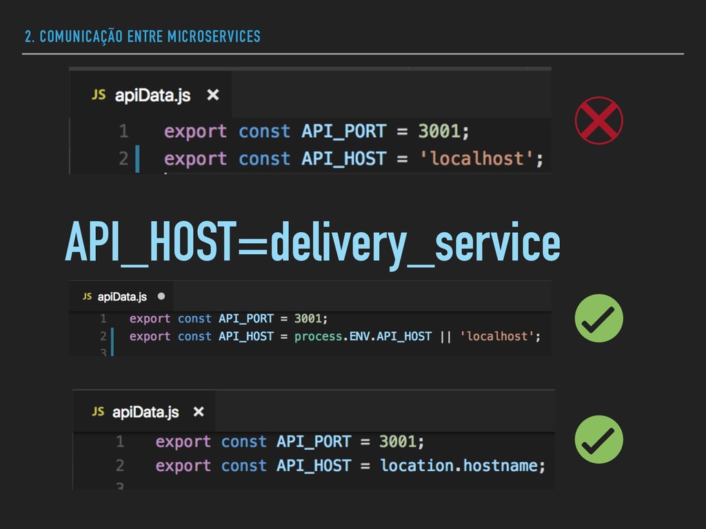Click '3001' in the bottom snippet
This screenshot has height=529, width=706.
click(x=398, y=442)
